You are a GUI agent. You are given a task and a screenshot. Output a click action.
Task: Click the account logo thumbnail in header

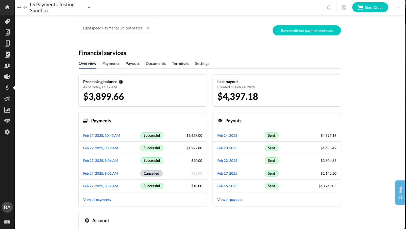click(22, 7)
